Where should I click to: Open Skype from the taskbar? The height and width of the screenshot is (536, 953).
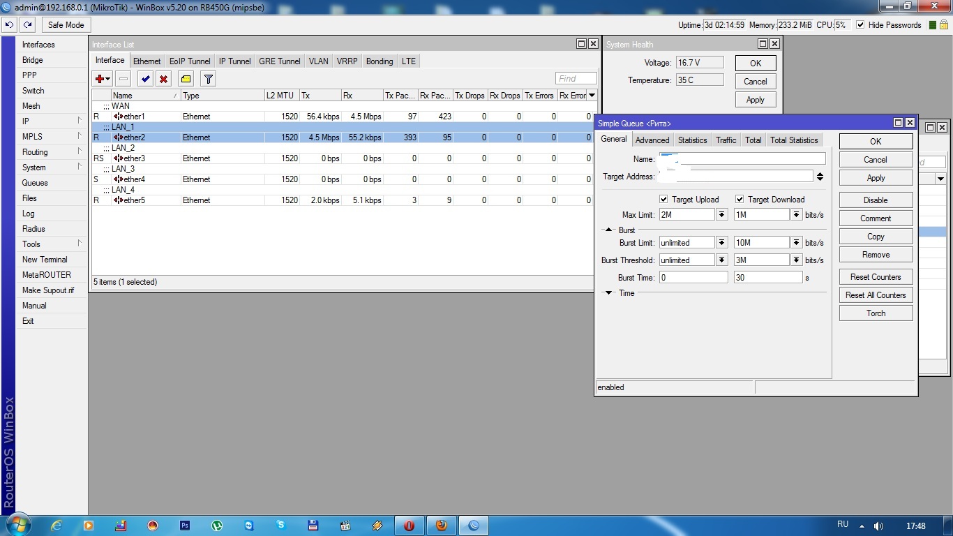281,526
